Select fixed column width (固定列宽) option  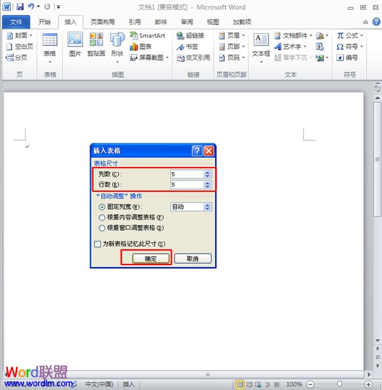pyautogui.click(x=102, y=207)
